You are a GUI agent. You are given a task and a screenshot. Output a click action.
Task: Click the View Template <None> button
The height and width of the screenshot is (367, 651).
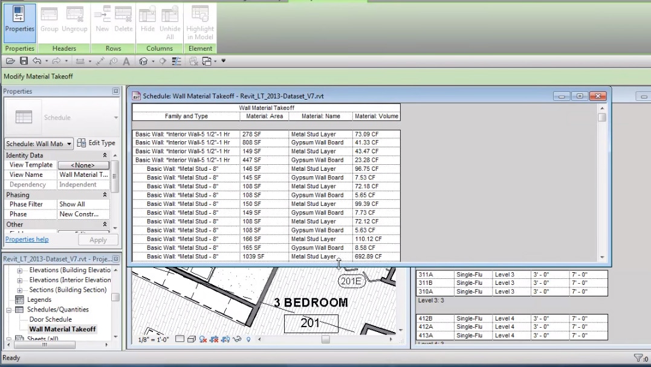click(x=83, y=165)
